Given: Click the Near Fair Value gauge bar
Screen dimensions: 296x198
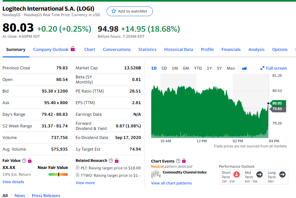Looking at the screenshot, I should pyautogui.click(x=58, y=174).
